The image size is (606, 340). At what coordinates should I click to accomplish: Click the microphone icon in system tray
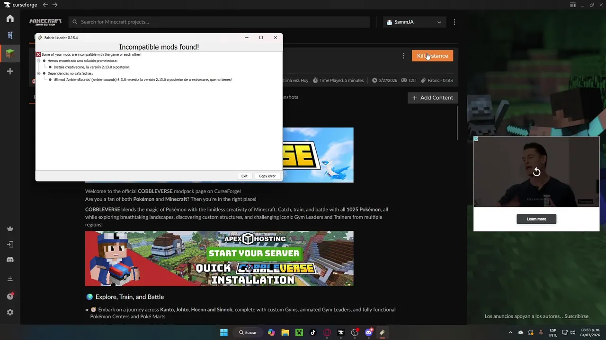tap(541, 332)
